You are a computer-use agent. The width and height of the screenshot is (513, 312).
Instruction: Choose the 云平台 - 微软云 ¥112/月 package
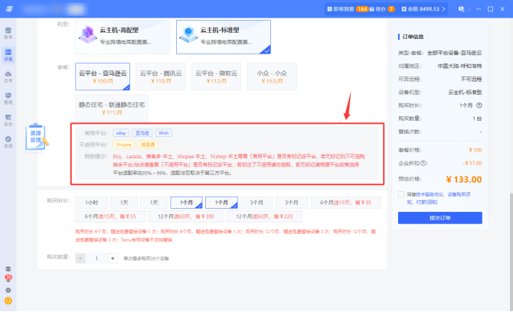[x=216, y=76]
